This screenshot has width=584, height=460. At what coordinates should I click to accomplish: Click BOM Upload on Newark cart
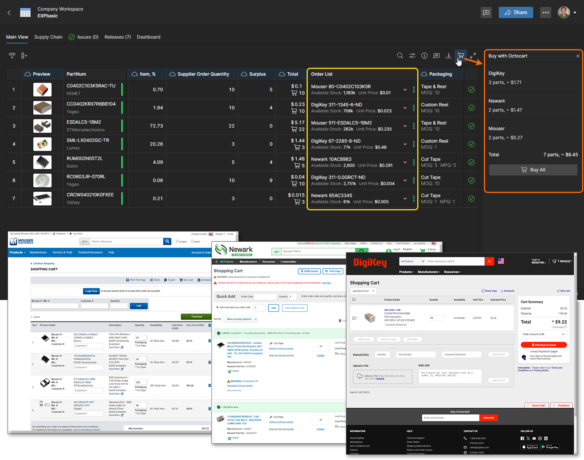(x=310, y=271)
